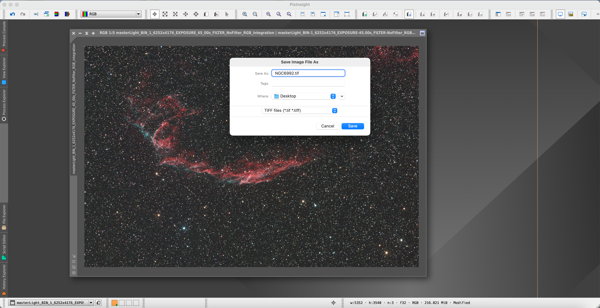Click the Save button
The width and height of the screenshot is (600, 308).
point(352,126)
